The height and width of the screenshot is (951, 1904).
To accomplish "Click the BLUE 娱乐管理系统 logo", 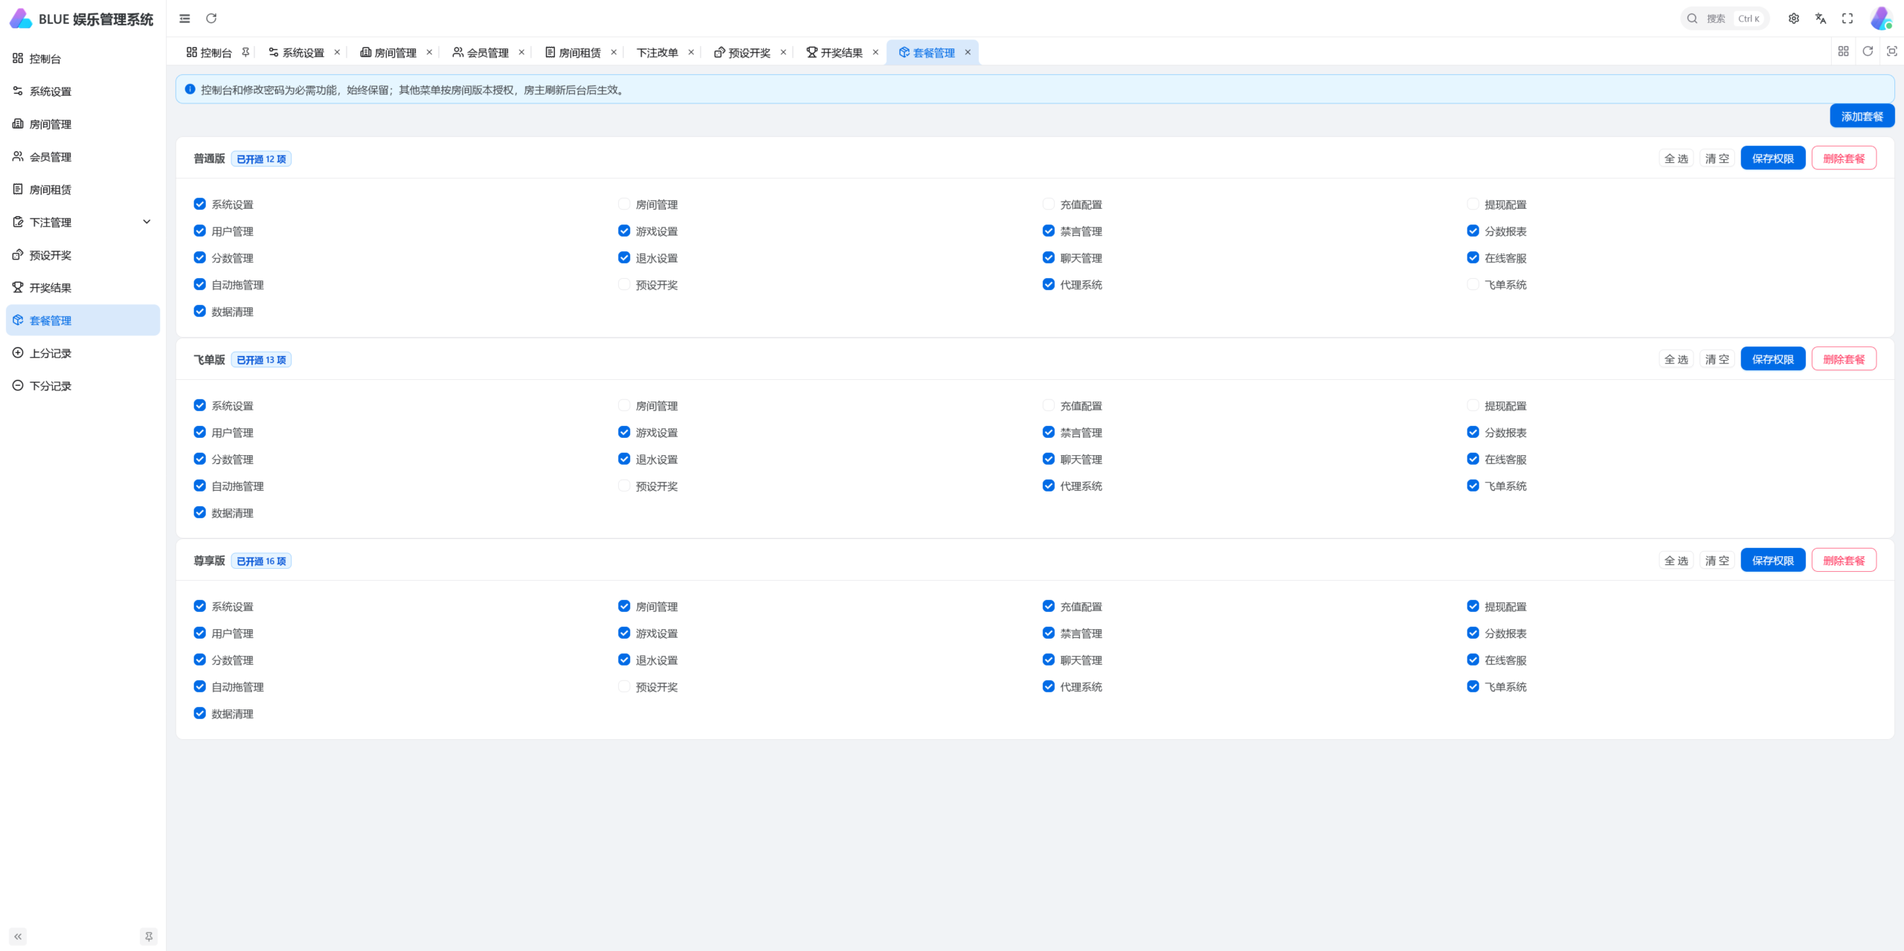I will (82, 19).
